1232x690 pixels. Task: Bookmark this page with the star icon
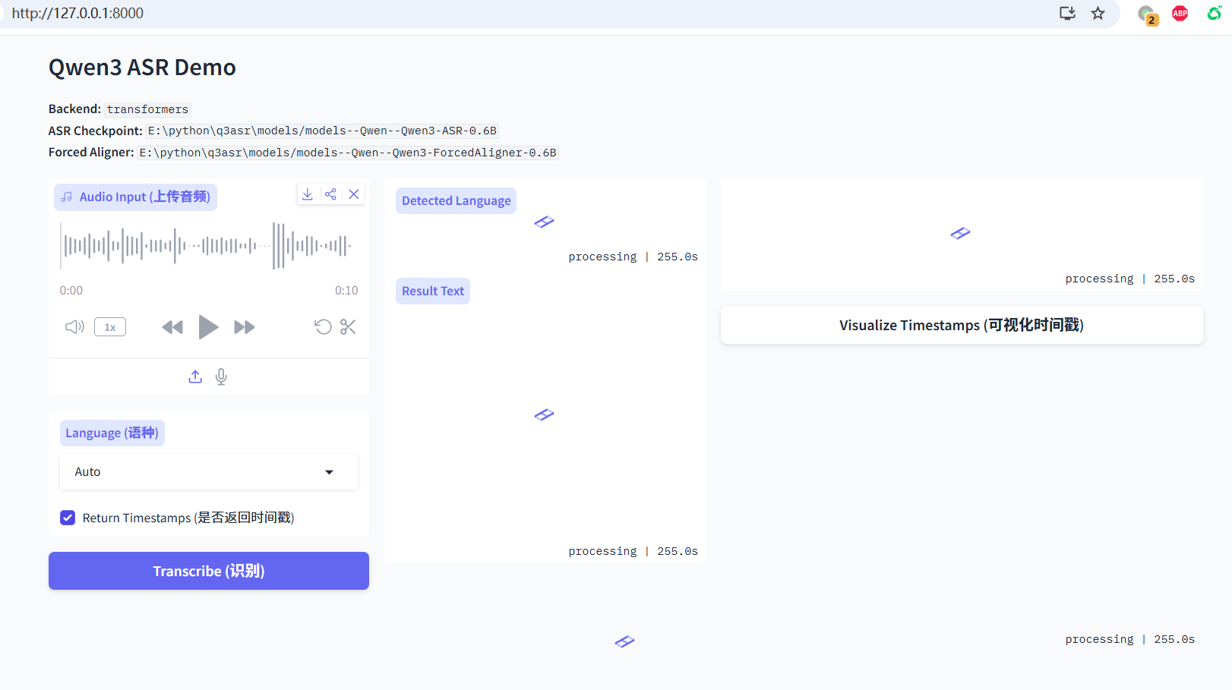tap(1098, 13)
